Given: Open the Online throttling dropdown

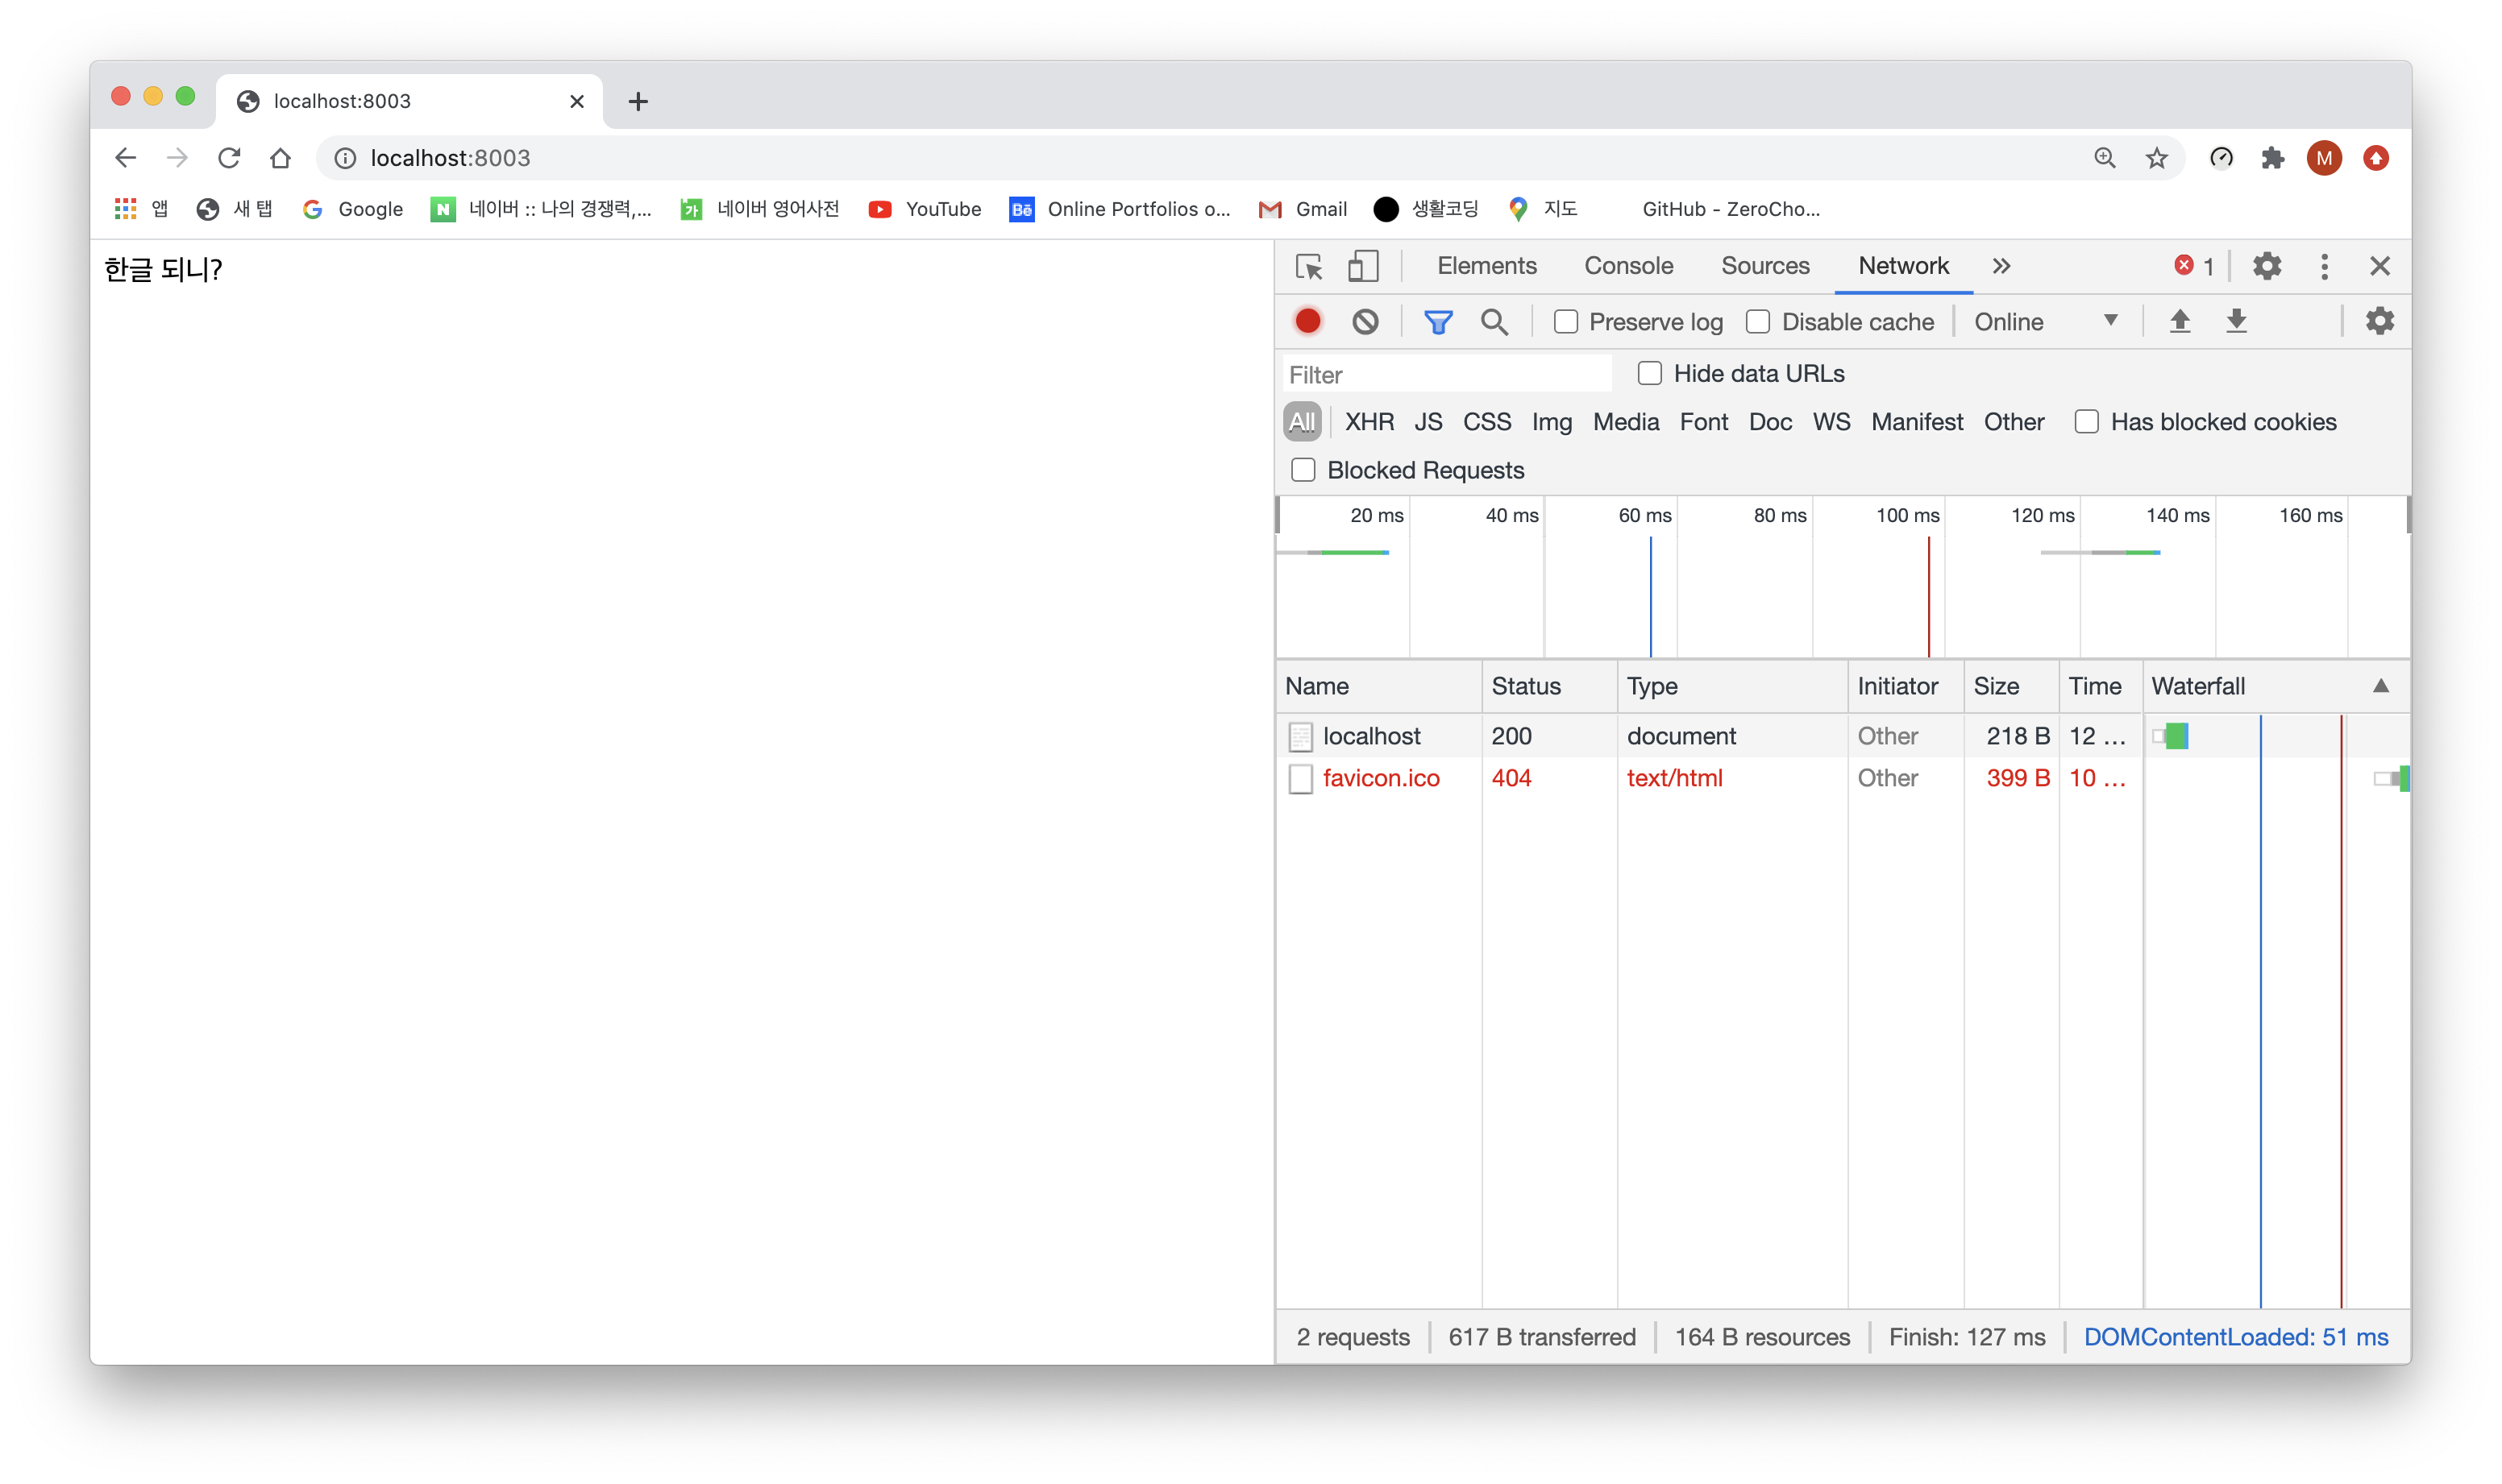Looking at the screenshot, I should [2045, 322].
